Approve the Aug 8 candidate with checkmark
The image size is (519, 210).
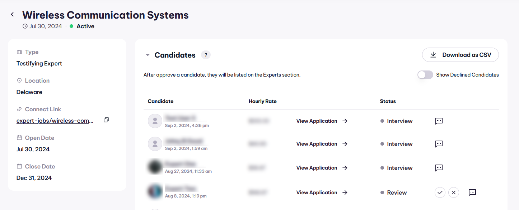[440, 192]
